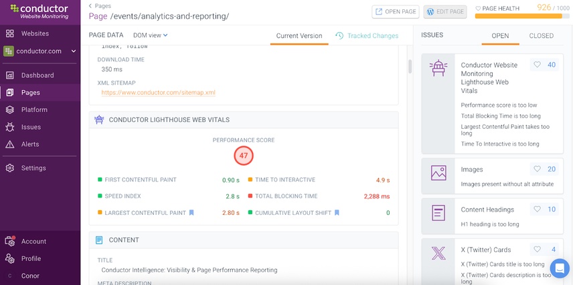Click the Time To Interactive 4.9 s value
The width and height of the screenshot is (573, 285).
pos(383,180)
